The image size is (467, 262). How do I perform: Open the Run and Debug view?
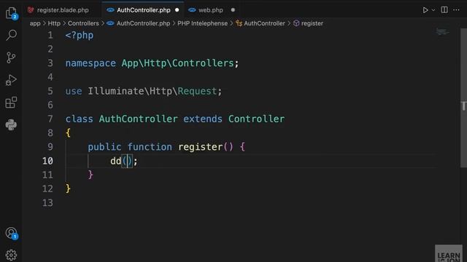pyautogui.click(x=11, y=80)
